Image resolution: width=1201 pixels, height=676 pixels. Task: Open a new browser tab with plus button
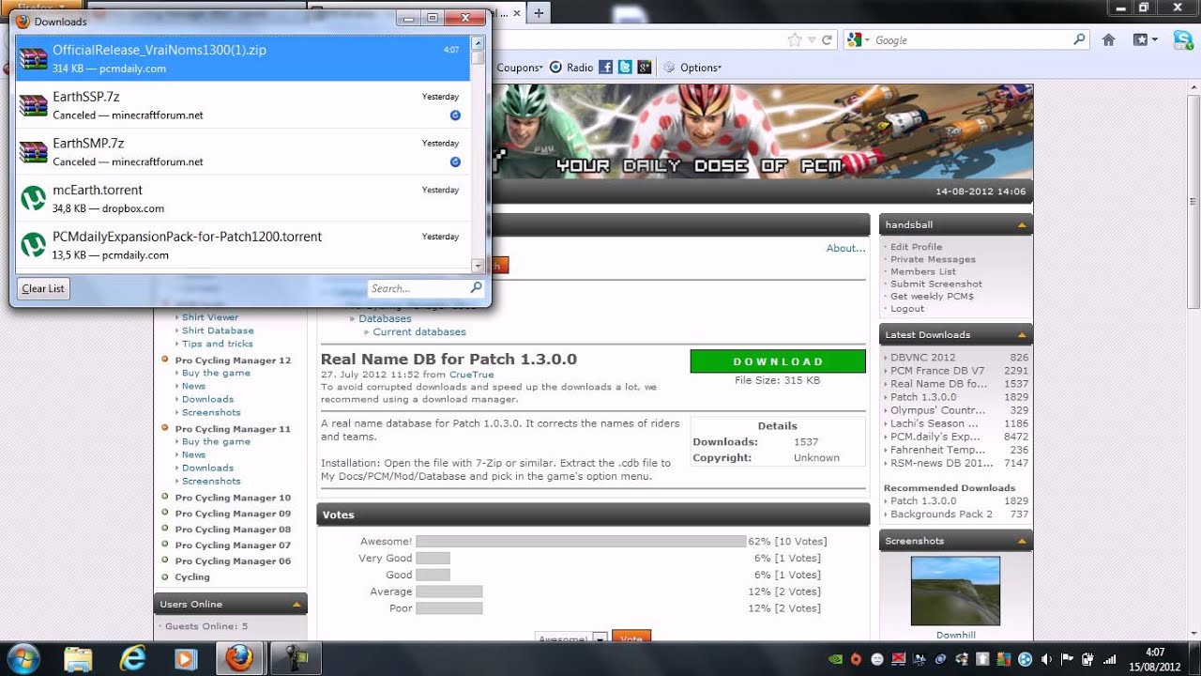pyautogui.click(x=539, y=13)
